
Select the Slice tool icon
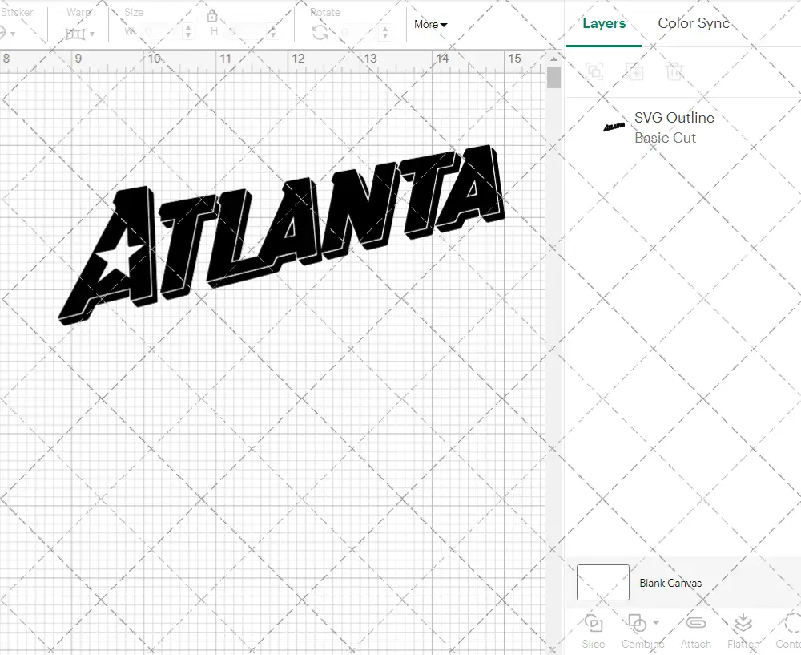click(593, 624)
